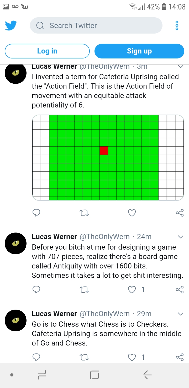The width and height of the screenshot is (189, 388).
Task: Open the three-dot overflow menu
Action: (x=177, y=25)
